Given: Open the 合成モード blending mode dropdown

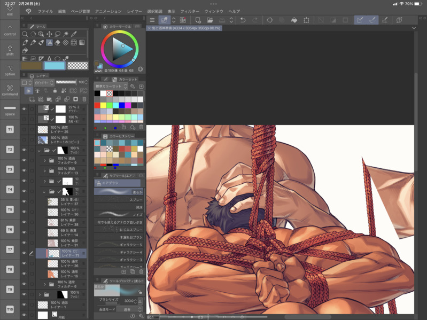Looking at the screenshot, I should (x=129, y=309).
